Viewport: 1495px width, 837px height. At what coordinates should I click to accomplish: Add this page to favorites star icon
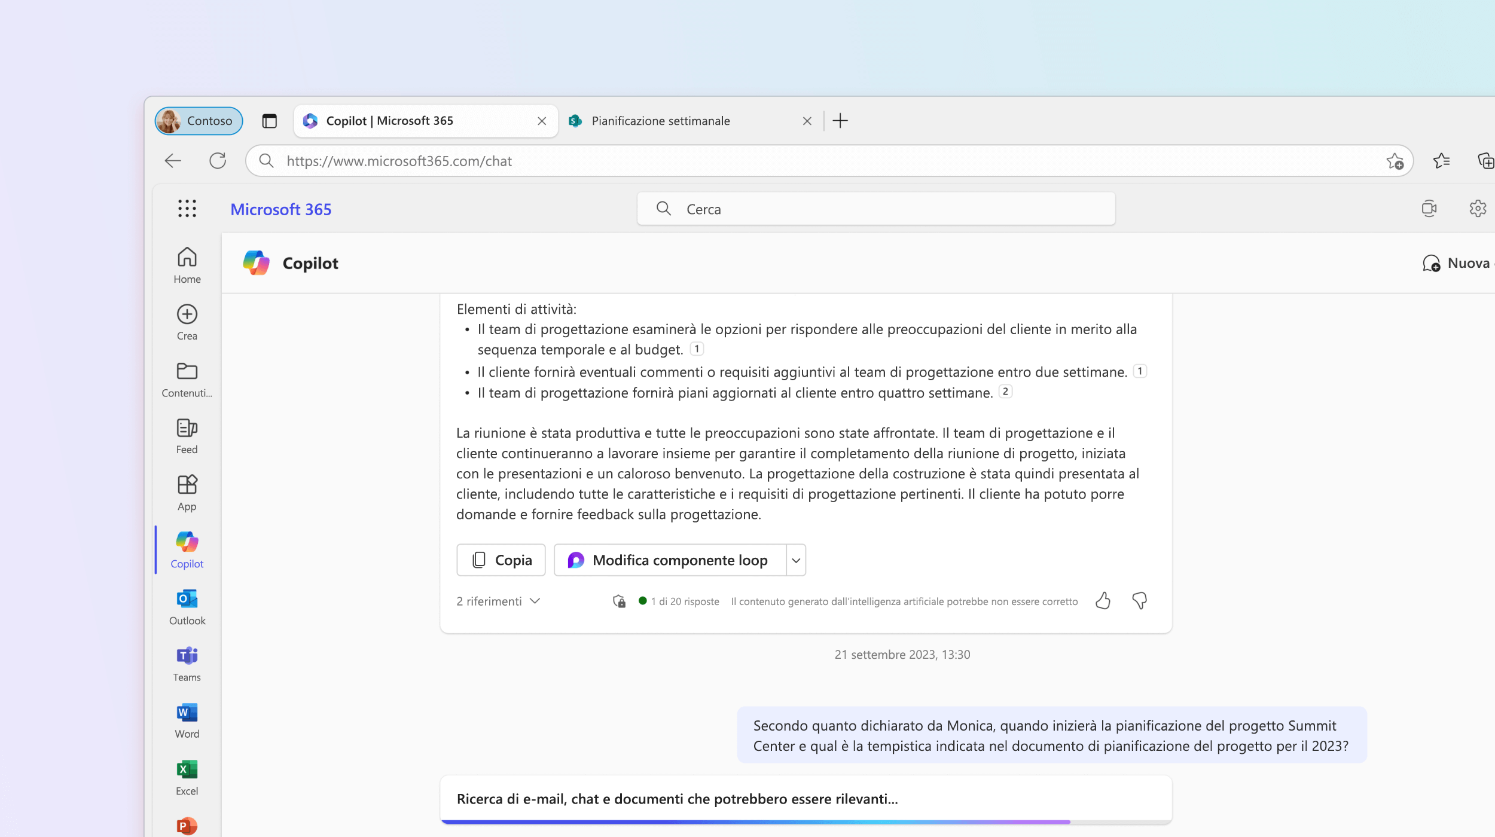[1395, 161]
